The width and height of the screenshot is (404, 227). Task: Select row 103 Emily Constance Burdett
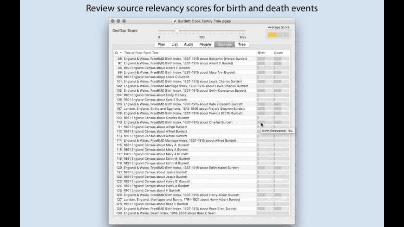pyautogui.click(x=202, y=90)
